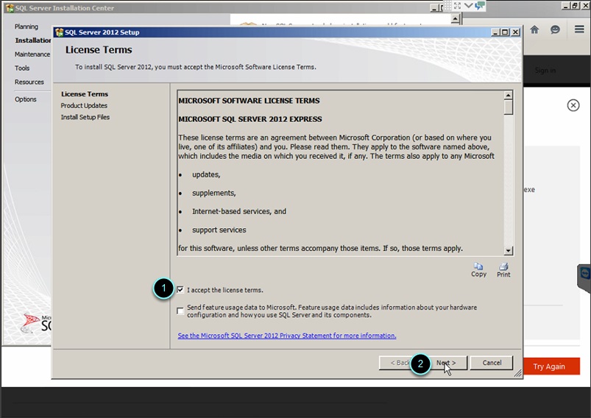Viewport: 591px width, 418px height.
Task: Open Maintenance in Installation Center sidebar
Action: [32, 54]
